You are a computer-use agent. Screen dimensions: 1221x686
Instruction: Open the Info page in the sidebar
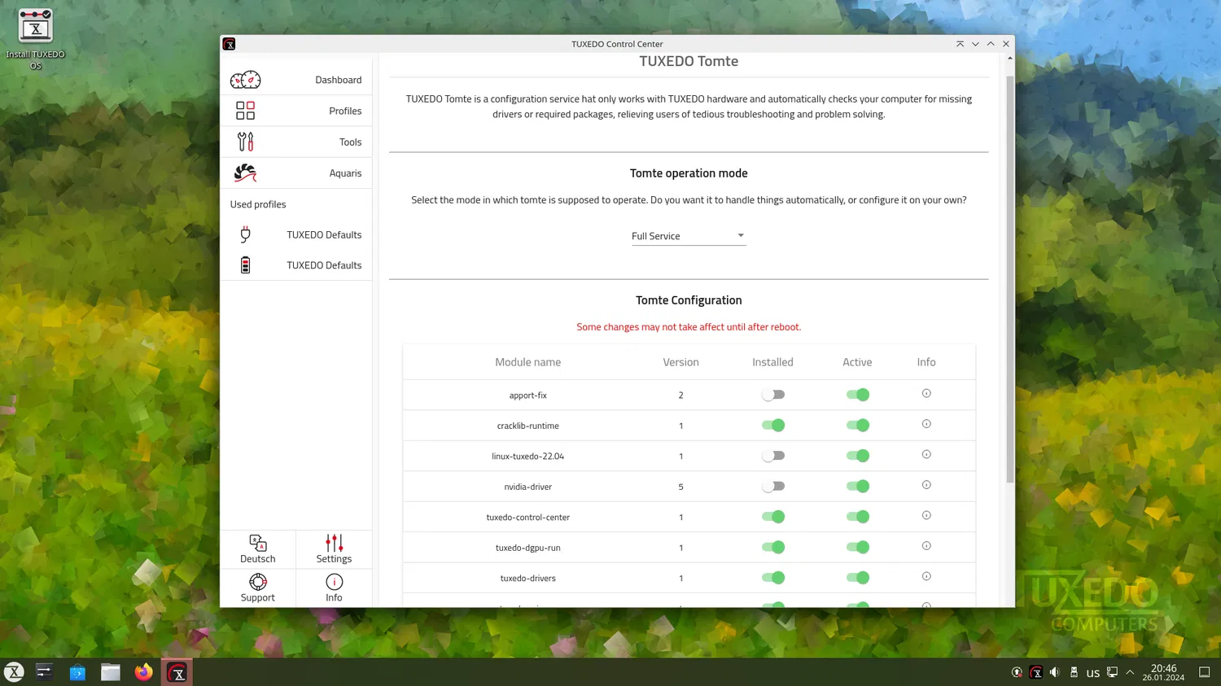[334, 588]
